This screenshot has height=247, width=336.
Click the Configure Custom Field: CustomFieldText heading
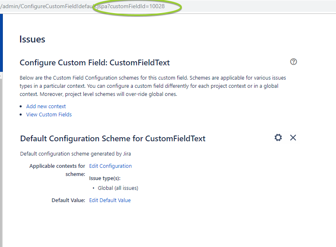[94, 62]
